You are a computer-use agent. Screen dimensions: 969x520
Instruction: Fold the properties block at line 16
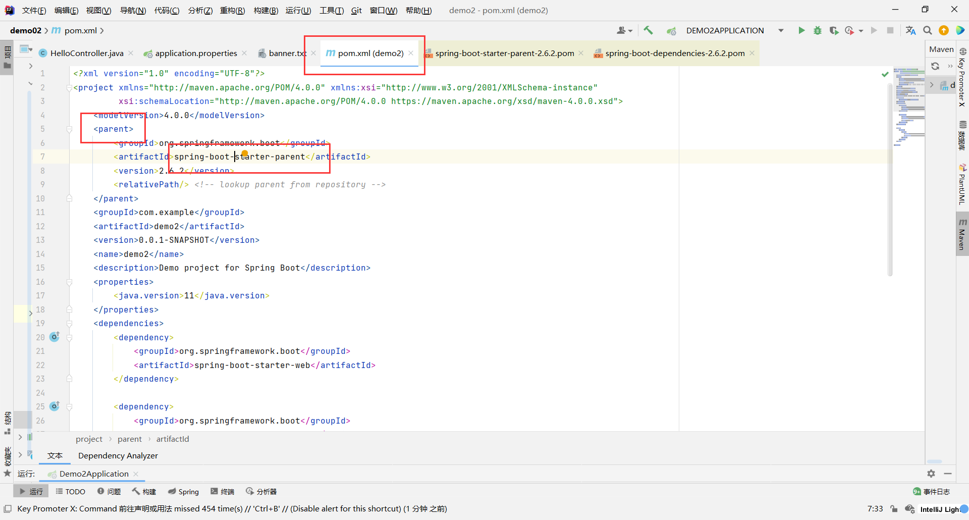pos(69,282)
